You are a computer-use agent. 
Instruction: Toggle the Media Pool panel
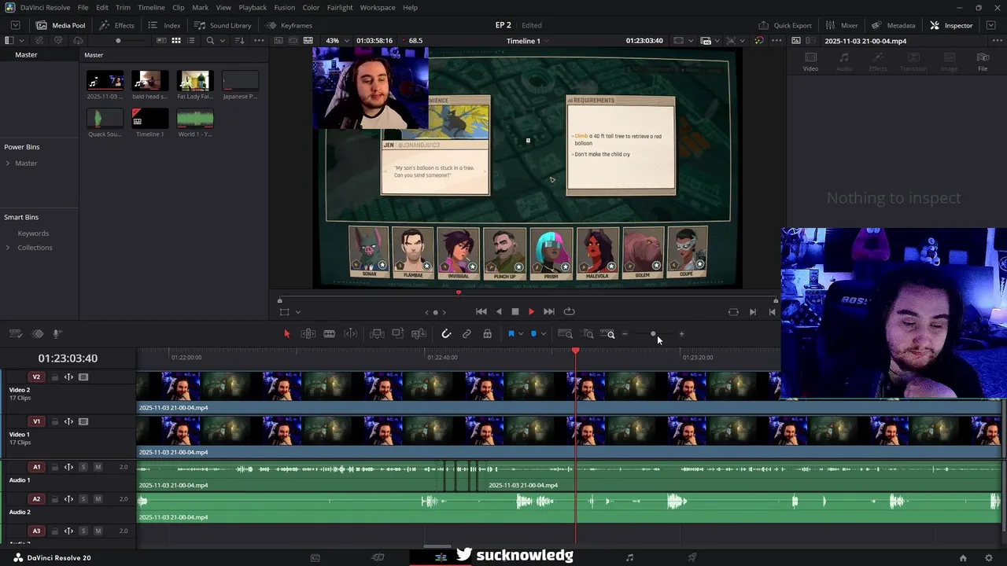(61, 25)
